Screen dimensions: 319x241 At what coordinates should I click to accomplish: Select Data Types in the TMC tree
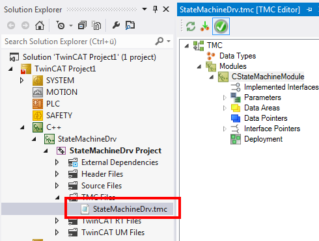[x=238, y=56]
